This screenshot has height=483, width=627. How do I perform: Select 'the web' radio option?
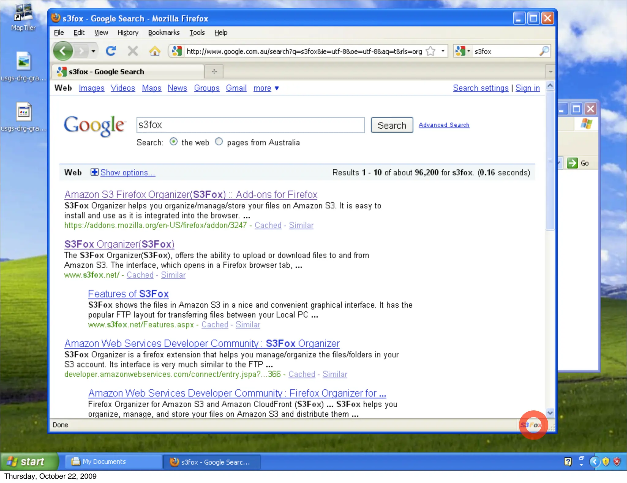174,142
